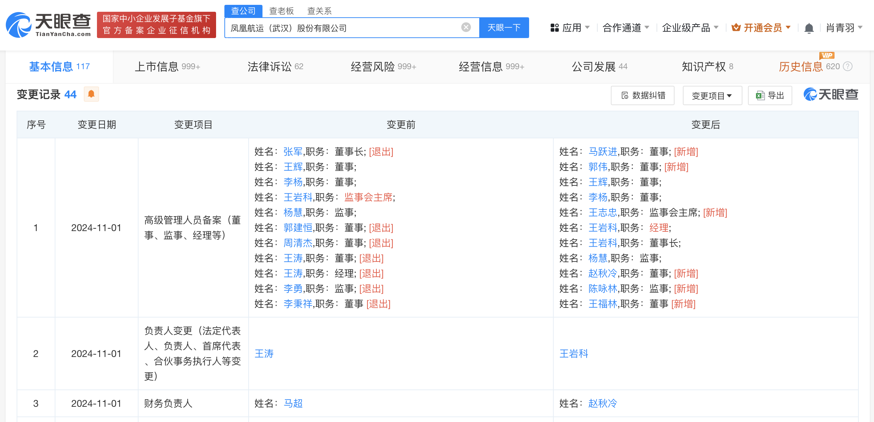
Task: Open 王志忠's profile link
Action: pyautogui.click(x=603, y=212)
